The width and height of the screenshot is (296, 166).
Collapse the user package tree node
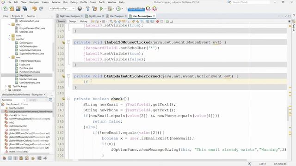point(9,57)
